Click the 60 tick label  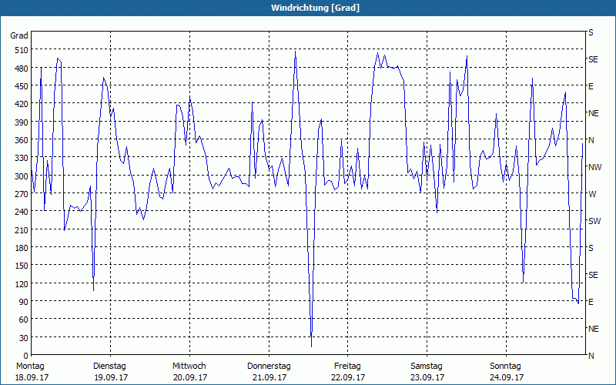coord(24,320)
